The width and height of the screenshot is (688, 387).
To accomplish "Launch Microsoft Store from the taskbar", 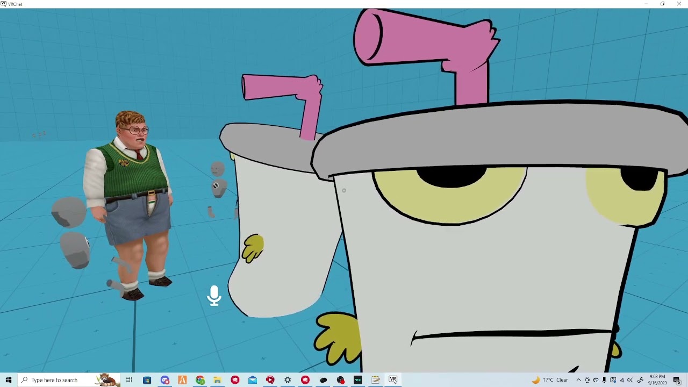I will pyautogui.click(x=147, y=380).
